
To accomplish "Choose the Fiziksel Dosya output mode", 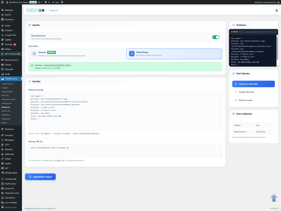I will tap(174, 54).
